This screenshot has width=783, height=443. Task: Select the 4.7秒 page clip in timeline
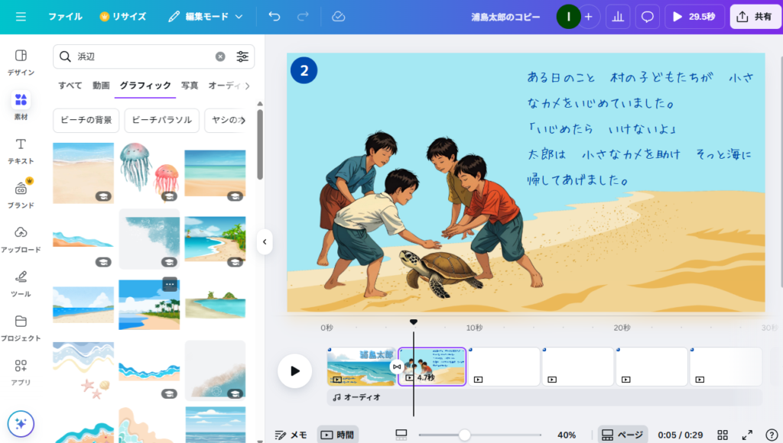point(432,367)
